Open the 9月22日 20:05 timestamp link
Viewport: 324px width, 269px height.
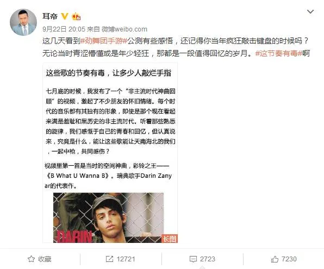(64, 29)
